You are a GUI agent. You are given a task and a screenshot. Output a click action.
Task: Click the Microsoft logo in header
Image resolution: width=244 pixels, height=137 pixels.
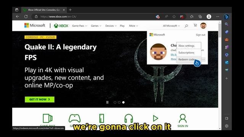click(x=35, y=25)
